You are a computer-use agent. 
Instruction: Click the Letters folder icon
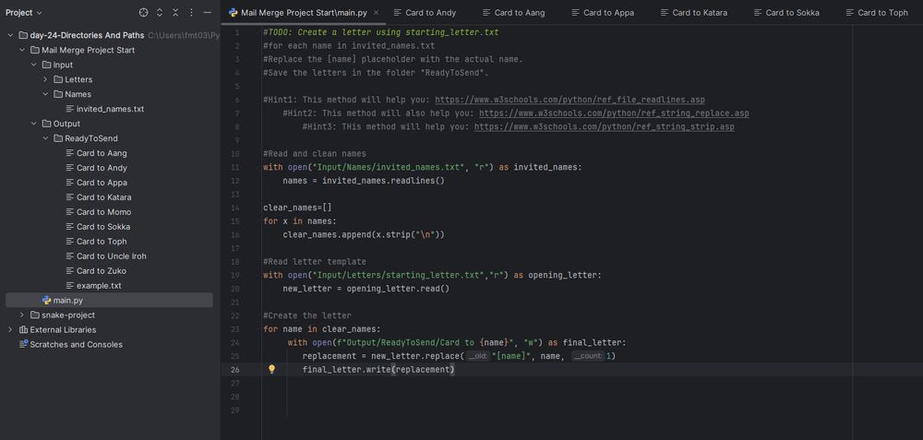57,79
